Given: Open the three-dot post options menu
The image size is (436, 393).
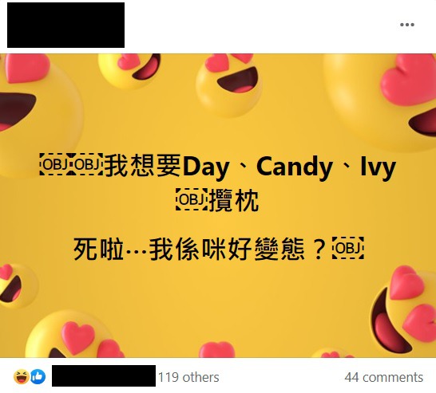Looking at the screenshot, I should click(x=407, y=25).
